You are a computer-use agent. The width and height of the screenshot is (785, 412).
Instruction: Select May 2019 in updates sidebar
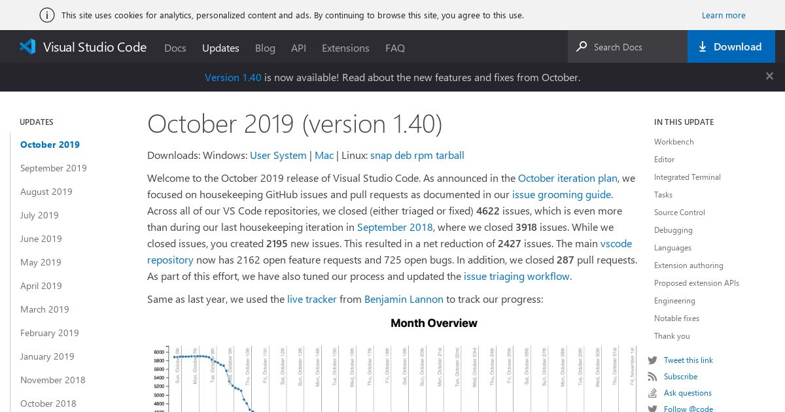41,262
